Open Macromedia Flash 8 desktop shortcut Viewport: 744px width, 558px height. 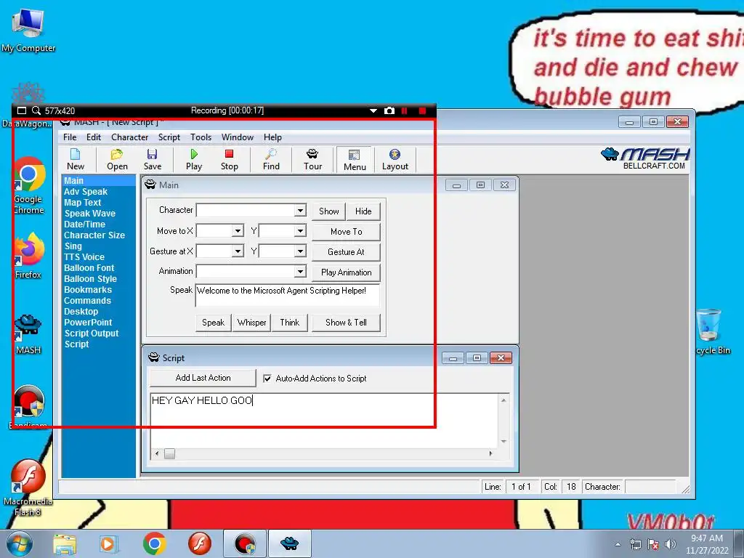tap(28, 488)
